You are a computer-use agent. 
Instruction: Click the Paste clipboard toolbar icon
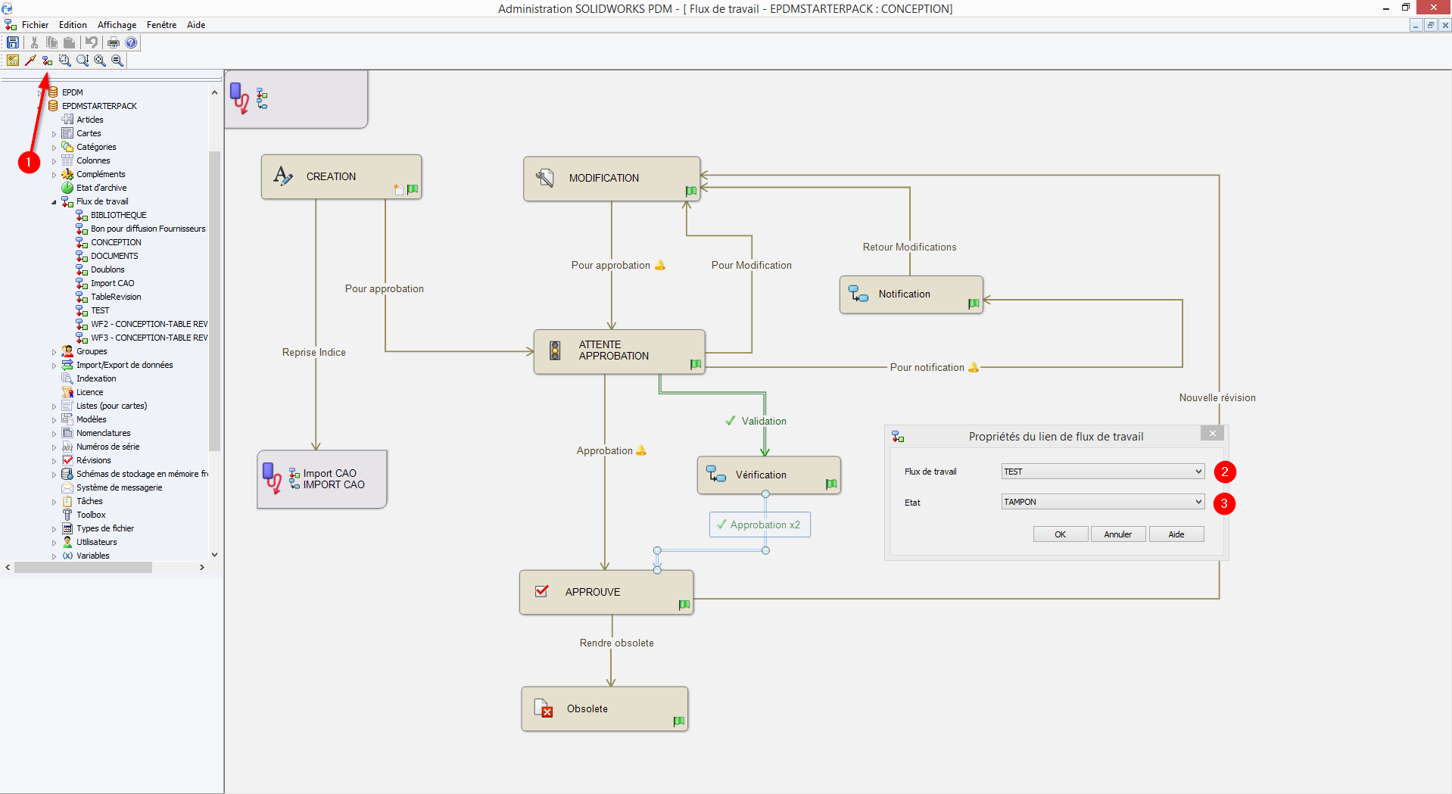(x=69, y=42)
